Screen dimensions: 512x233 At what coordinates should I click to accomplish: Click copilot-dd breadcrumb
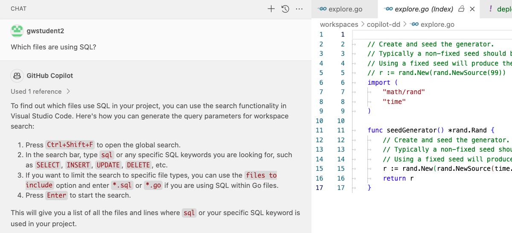pyautogui.click(x=384, y=25)
